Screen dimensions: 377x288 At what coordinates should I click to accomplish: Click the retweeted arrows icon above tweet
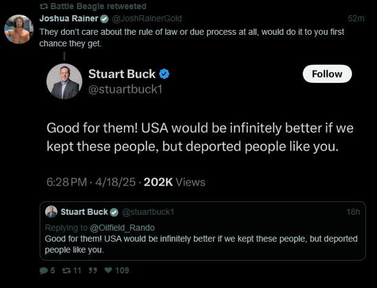[x=43, y=6]
